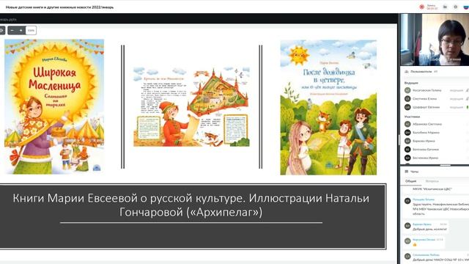The height and width of the screenshot is (264, 469).
Task: Open the settings gear in top bar
Action: [456, 7]
